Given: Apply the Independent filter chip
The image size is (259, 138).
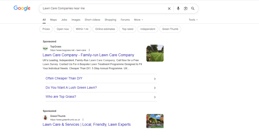Looking at the screenshot, I should [x=148, y=29].
